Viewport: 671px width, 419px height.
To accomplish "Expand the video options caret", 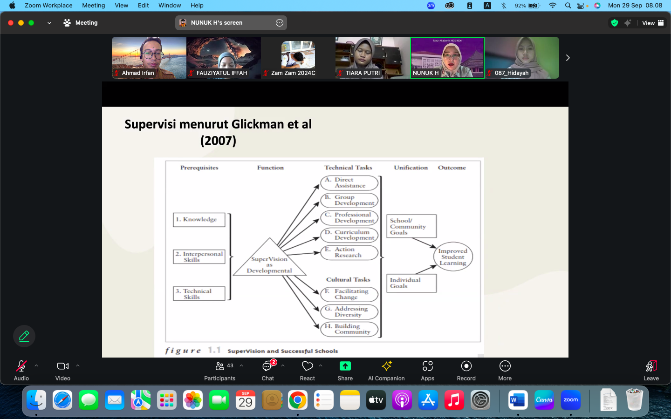I will pos(78,366).
